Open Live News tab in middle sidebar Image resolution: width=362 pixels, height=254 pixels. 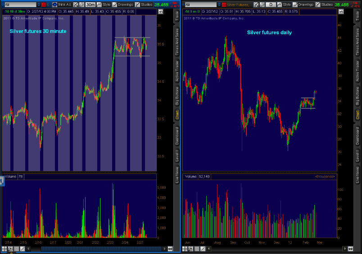pyautogui.click(x=177, y=175)
